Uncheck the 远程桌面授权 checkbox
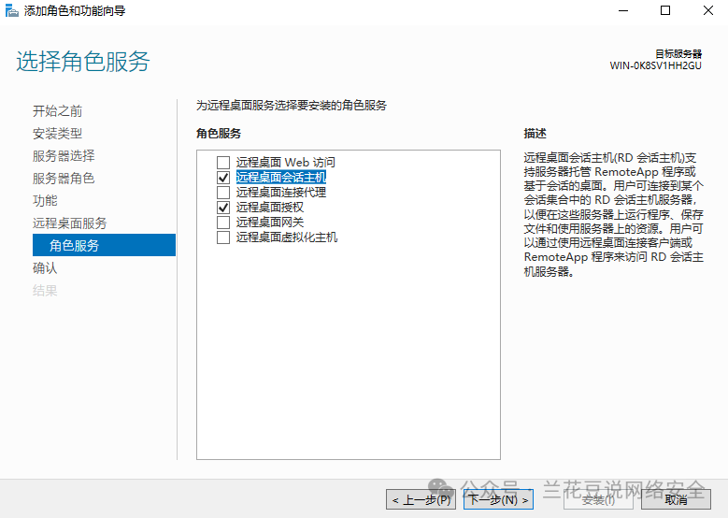Viewport: 728px width, 518px height. pyautogui.click(x=222, y=208)
